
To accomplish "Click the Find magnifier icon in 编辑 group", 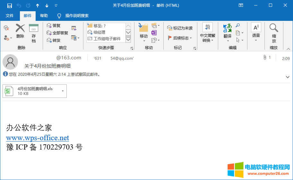I will point(238,25).
